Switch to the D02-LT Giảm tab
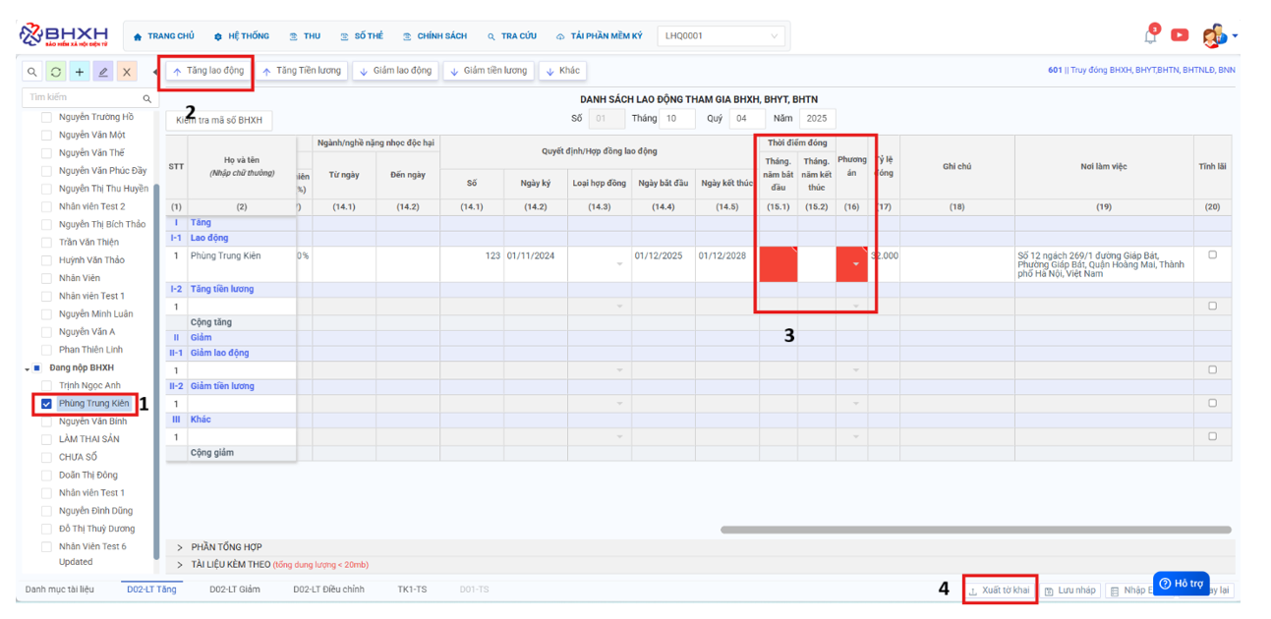The width and height of the screenshot is (1271, 619). point(234,590)
